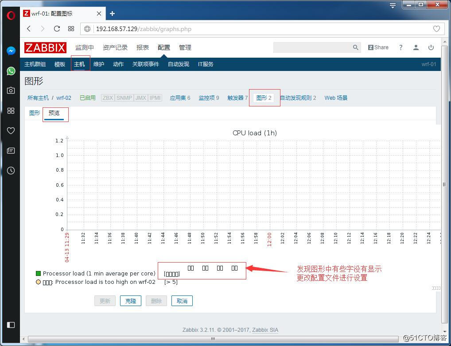This screenshot has height=346, width=451.
Task: Open the 配置 main menu
Action: point(164,47)
